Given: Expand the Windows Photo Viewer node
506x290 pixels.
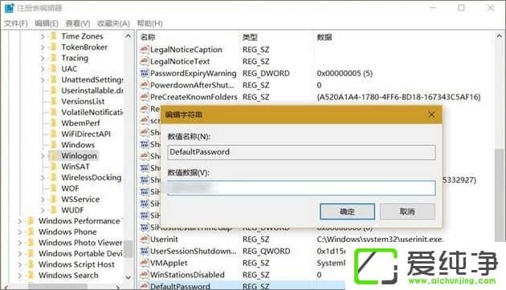Looking at the screenshot, I should pyautogui.click(x=20, y=243).
